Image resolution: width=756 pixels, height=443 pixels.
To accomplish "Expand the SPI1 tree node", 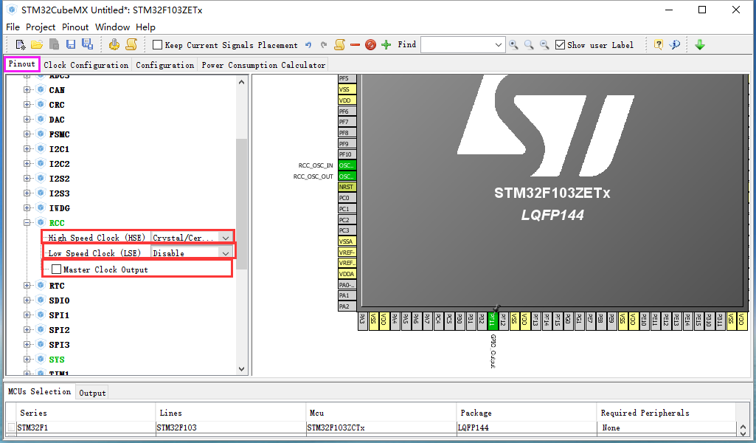I will coord(27,315).
